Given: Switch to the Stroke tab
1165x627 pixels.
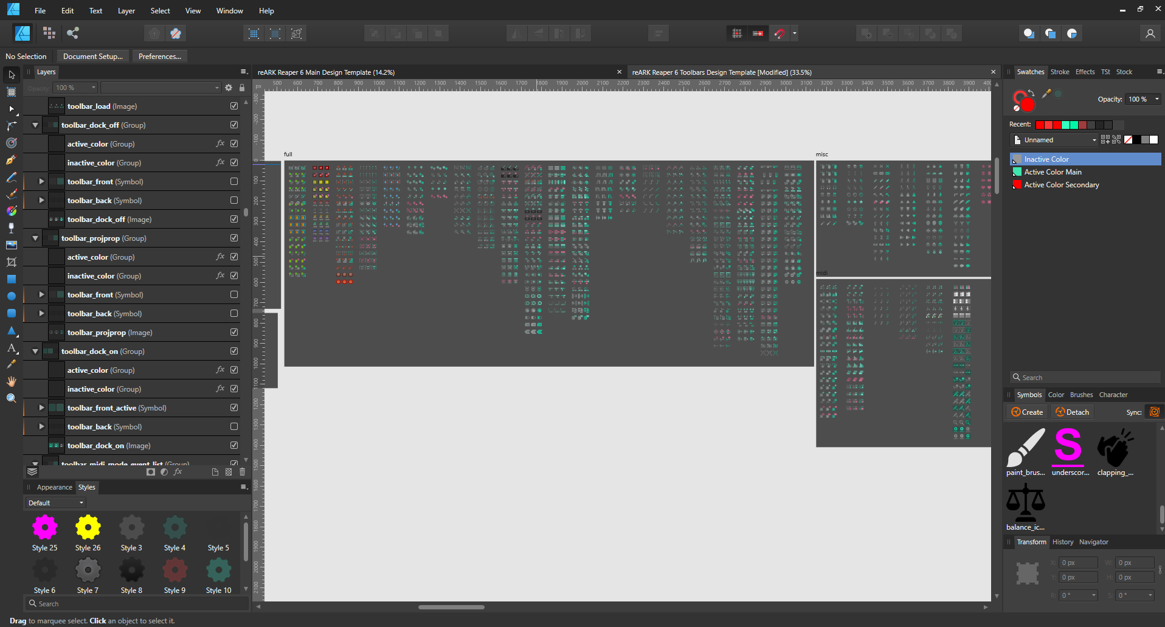Looking at the screenshot, I should [x=1059, y=72].
